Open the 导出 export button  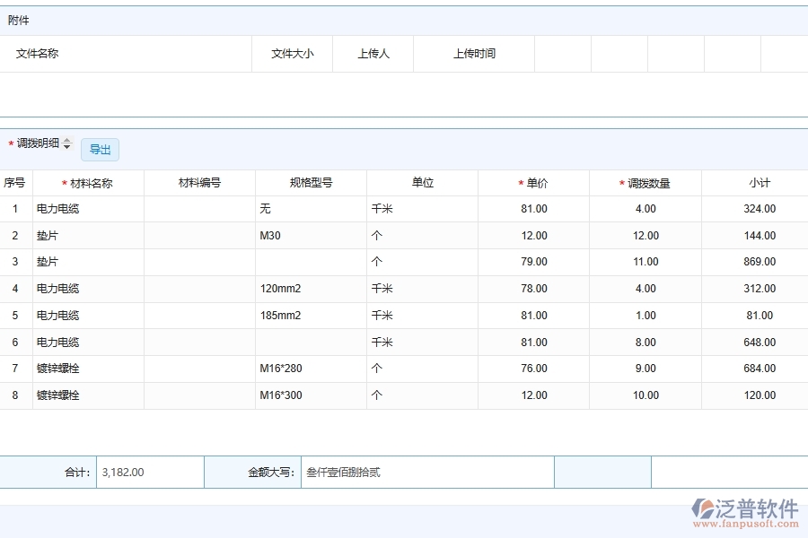click(101, 150)
